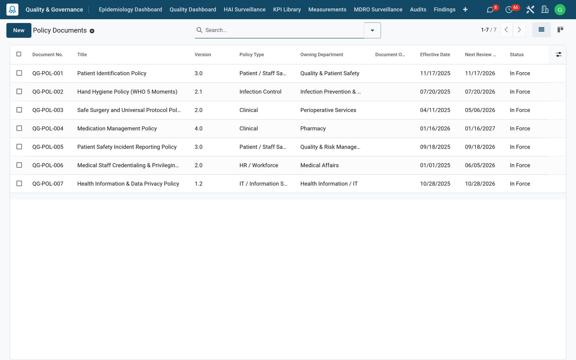Image resolution: width=576 pixels, height=360 pixels.
Task: Select the QG-POL-001 row checkbox
Action: tap(19, 73)
